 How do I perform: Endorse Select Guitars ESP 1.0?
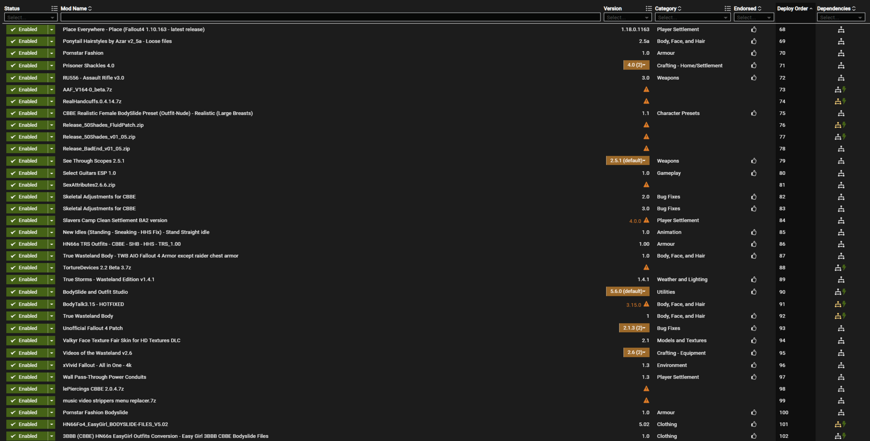coord(754,173)
